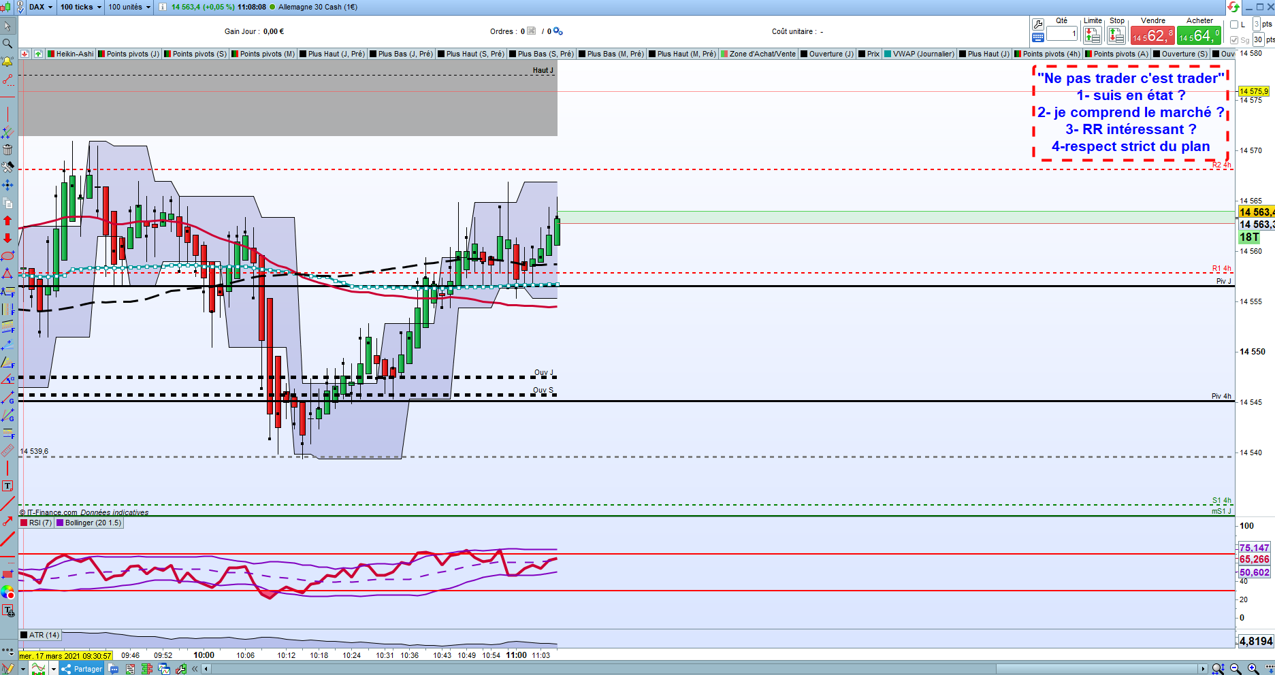Click the Stop order icon
This screenshot has height=675, width=1275.
pos(1116,35)
